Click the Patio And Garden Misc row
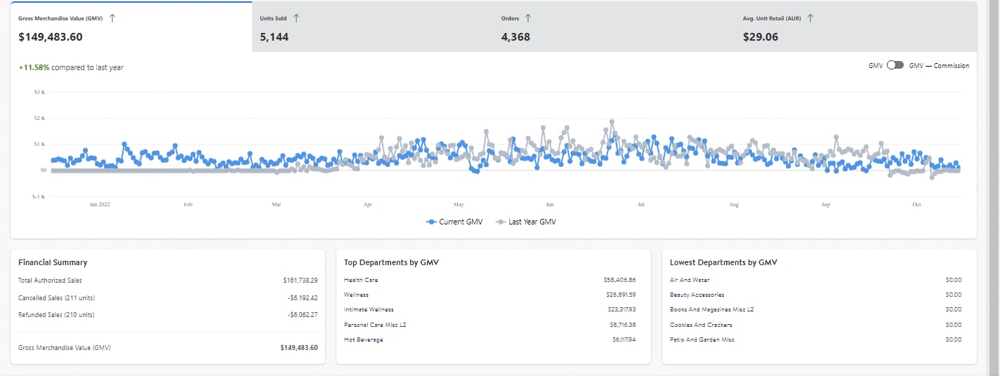Viewport: 1000px width, 376px height. point(815,340)
